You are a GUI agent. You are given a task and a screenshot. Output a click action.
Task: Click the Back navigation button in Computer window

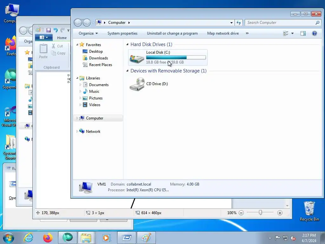(78, 23)
